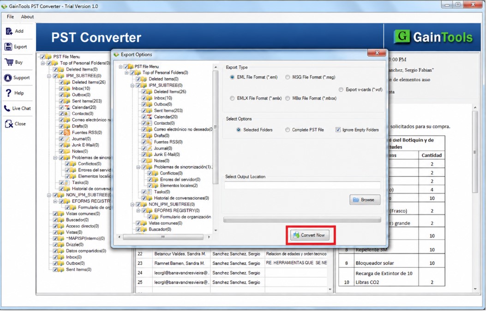
Task: Click the Add icon in sidebar
Action: pyautogui.click(x=9, y=31)
